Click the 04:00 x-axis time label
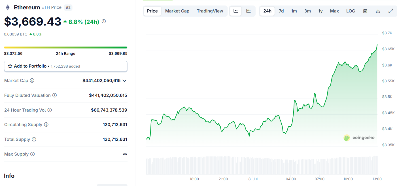Screen dimensions: 397x186 (x=291, y=179)
